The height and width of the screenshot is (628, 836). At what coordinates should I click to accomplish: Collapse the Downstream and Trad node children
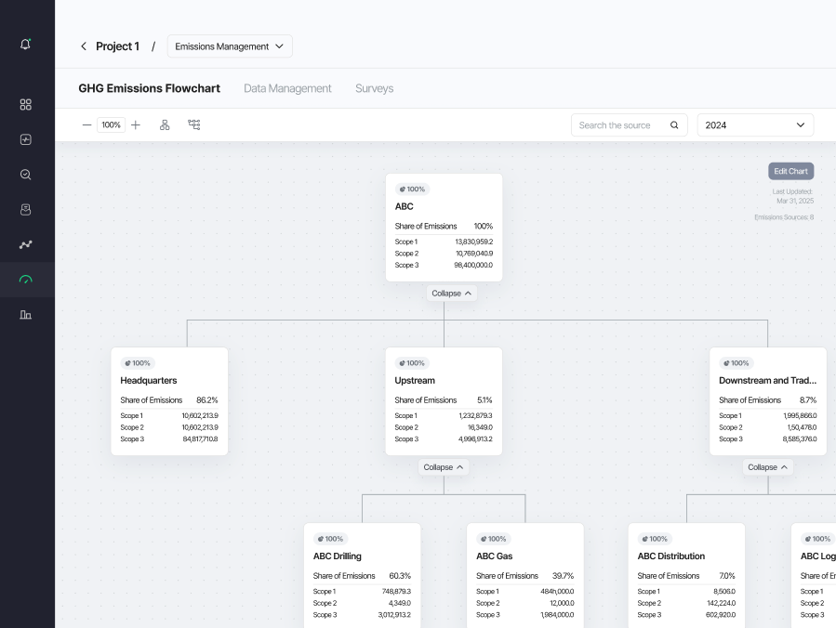click(768, 467)
